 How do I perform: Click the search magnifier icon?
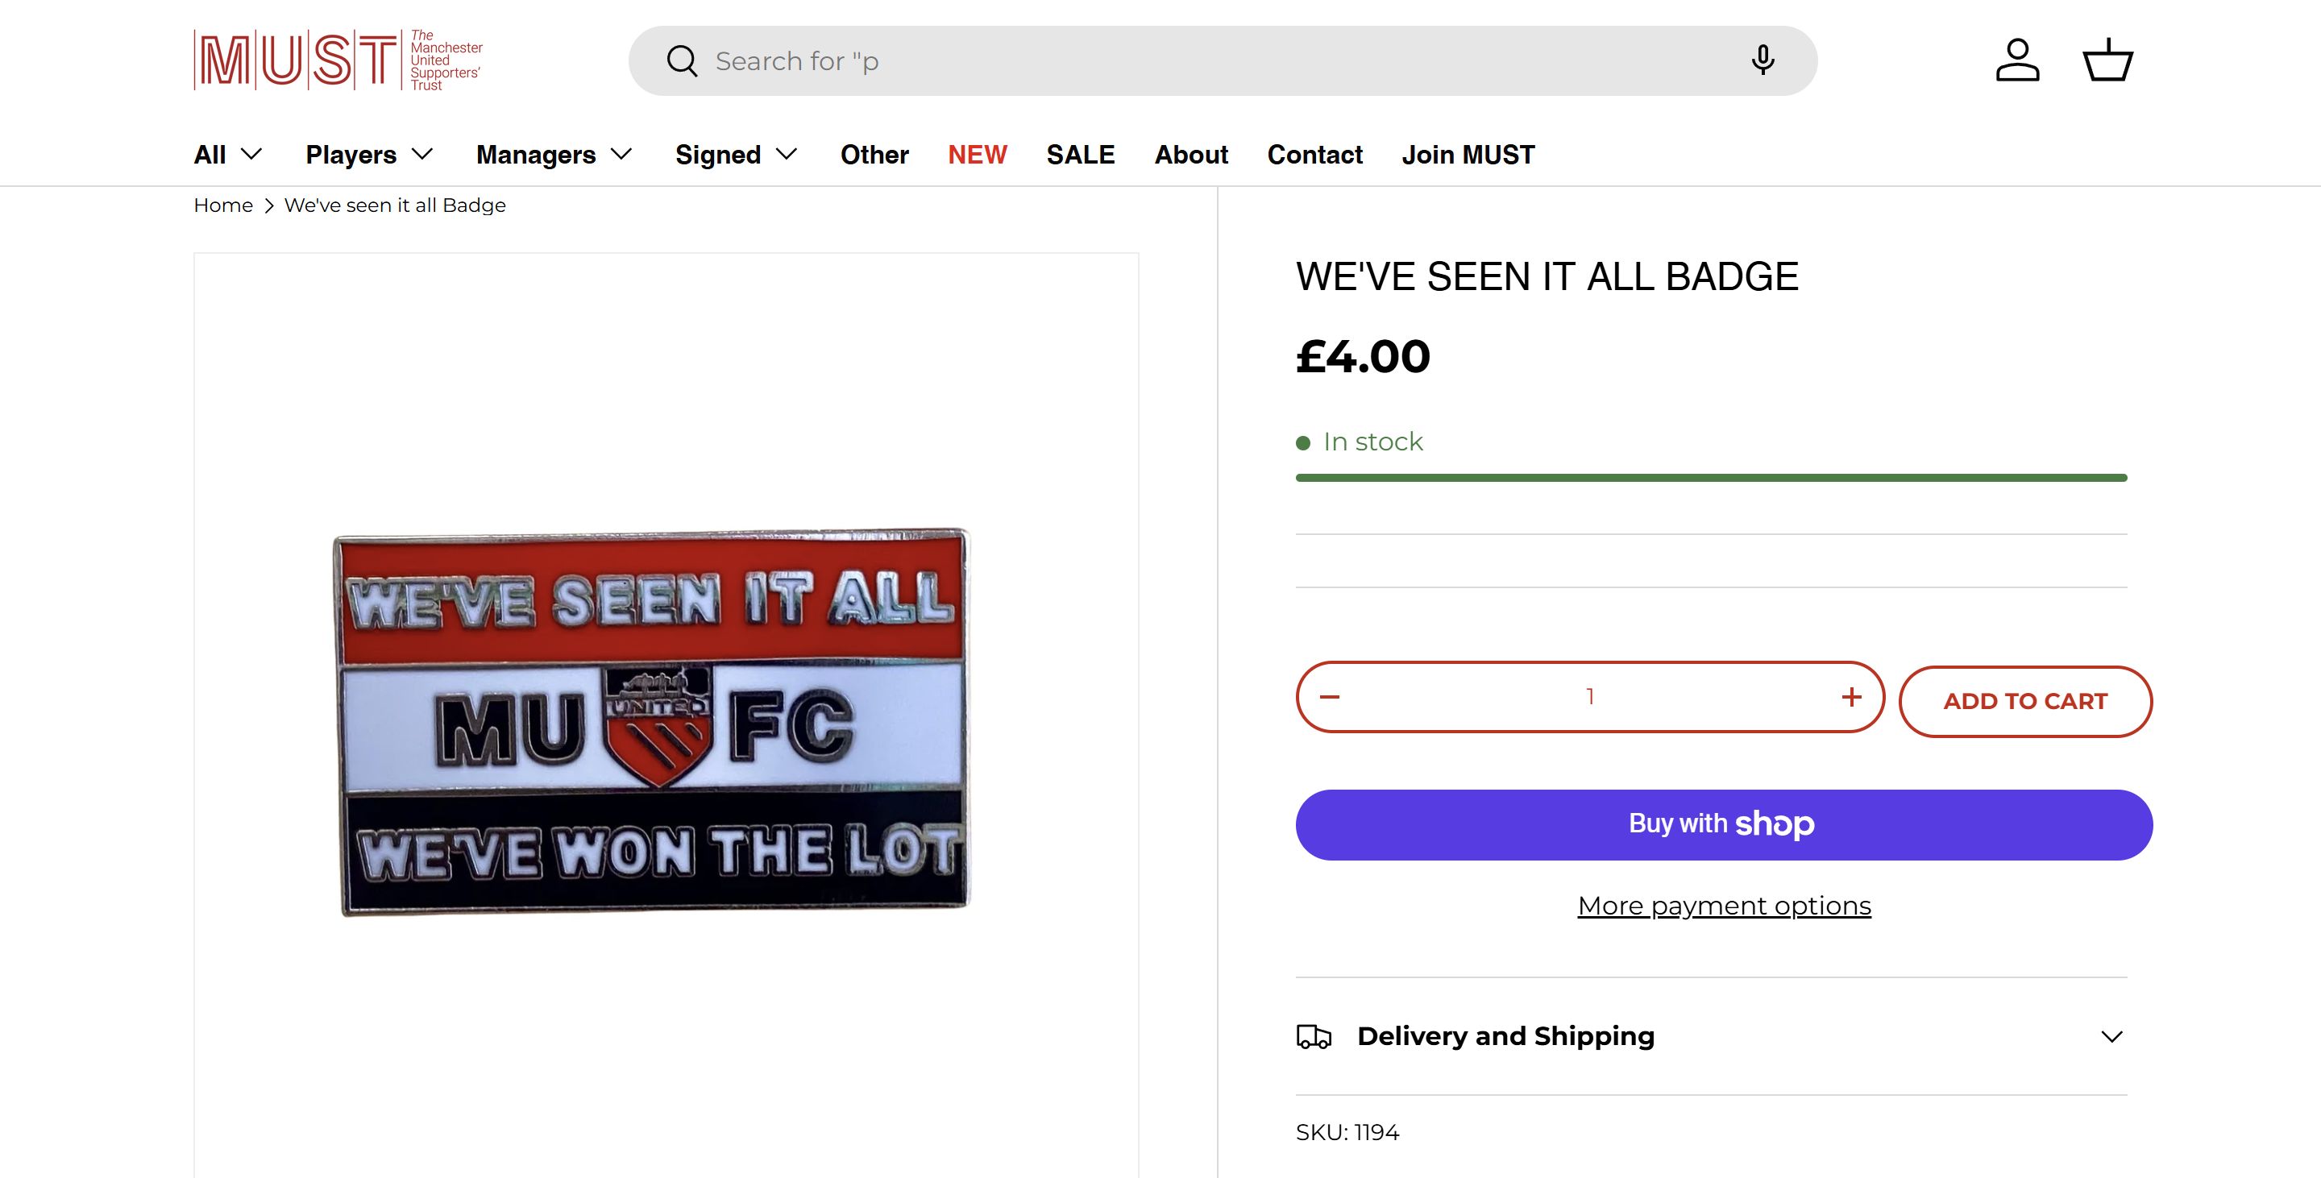pyautogui.click(x=682, y=61)
